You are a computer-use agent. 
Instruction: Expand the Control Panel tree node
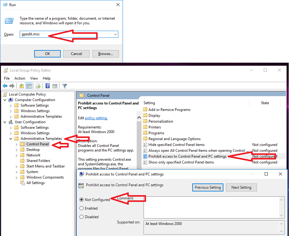(x=16, y=144)
